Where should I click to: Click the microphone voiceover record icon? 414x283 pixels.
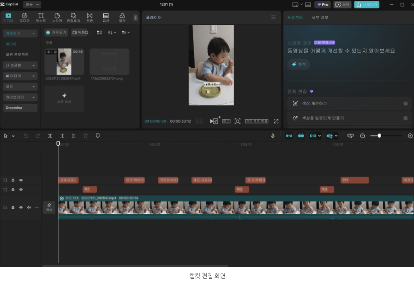tap(273, 136)
